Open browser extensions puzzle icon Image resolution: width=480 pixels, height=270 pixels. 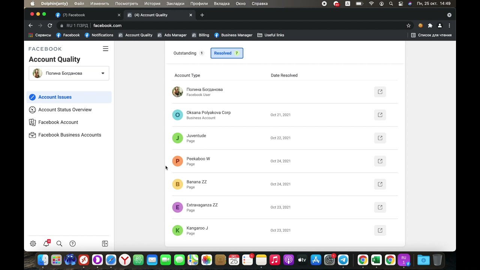coord(430,25)
